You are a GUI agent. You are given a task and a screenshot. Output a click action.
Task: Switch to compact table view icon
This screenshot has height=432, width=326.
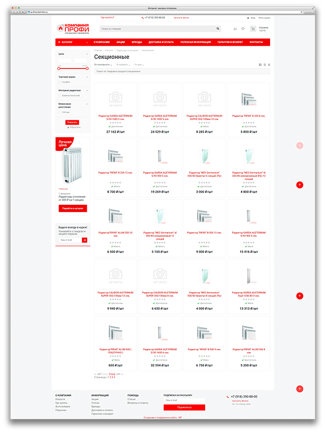[269, 65]
